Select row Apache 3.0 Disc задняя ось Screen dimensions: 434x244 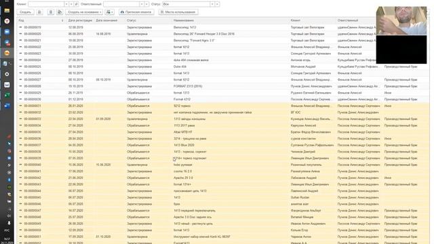point(223,217)
